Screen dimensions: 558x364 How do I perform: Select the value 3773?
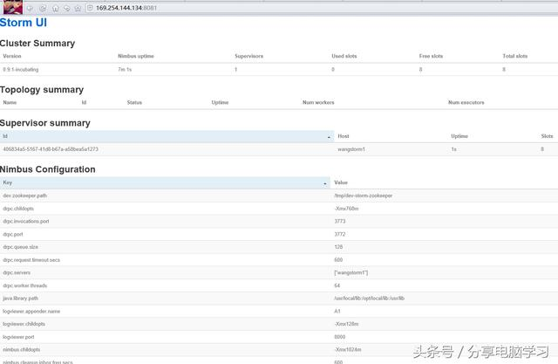tap(340, 221)
